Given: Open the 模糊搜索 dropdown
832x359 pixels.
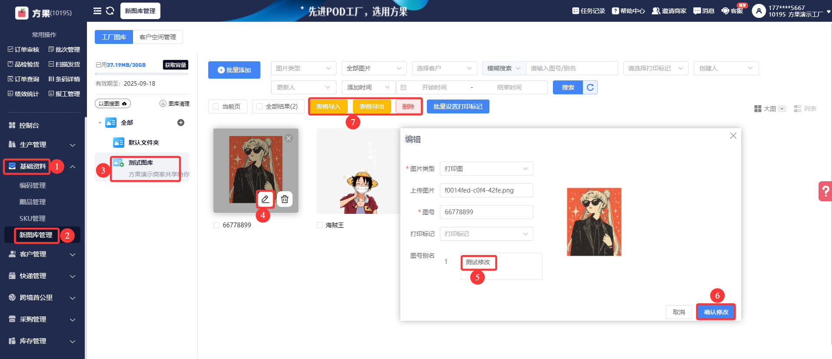Looking at the screenshot, I should [x=504, y=68].
